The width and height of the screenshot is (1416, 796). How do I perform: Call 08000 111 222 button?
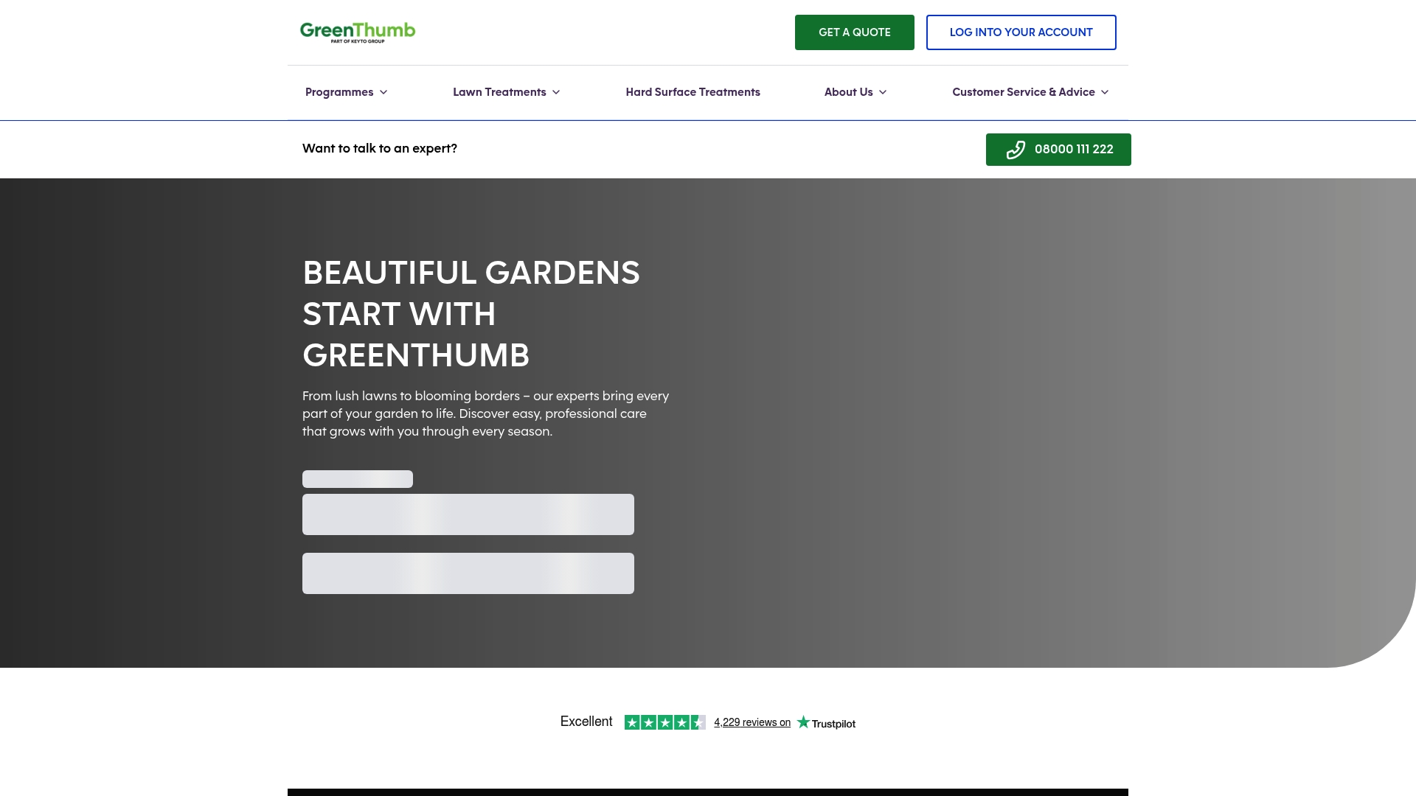(x=1058, y=150)
